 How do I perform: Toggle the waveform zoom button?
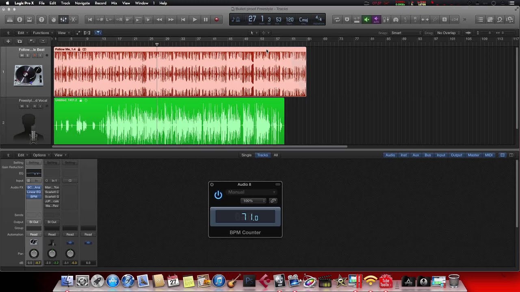click(x=468, y=33)
